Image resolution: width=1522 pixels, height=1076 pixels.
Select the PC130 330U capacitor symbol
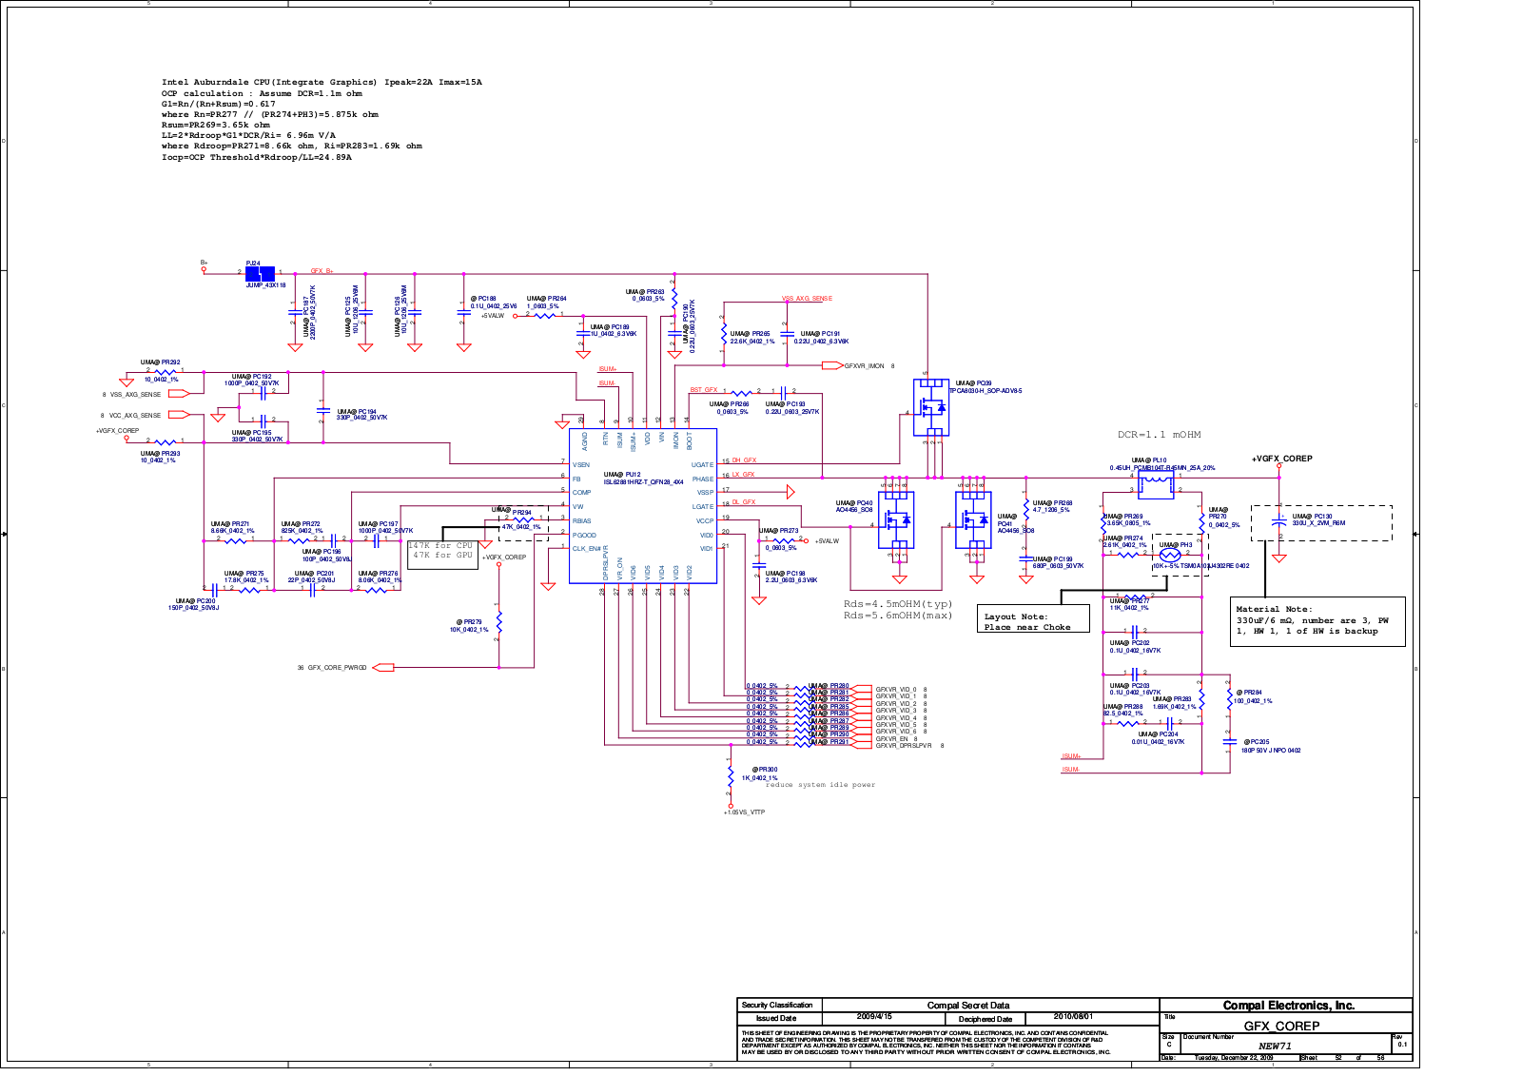[x=1279, y=522]
